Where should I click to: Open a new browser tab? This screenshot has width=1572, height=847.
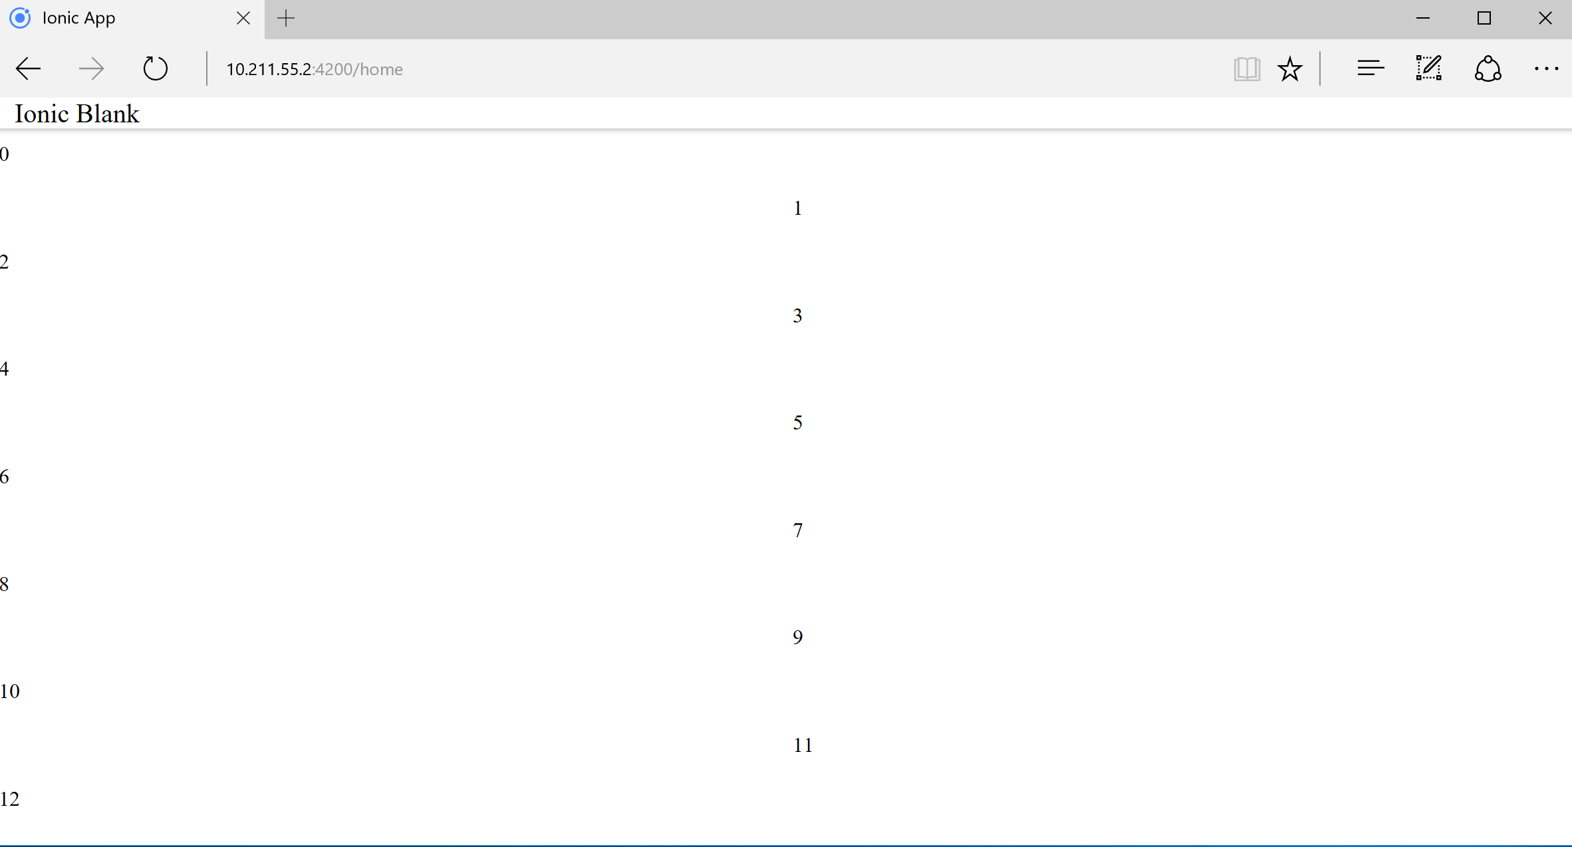(x=286, y=18)
